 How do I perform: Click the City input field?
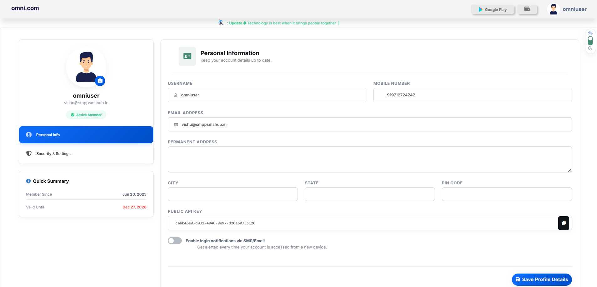pos(233,194)
